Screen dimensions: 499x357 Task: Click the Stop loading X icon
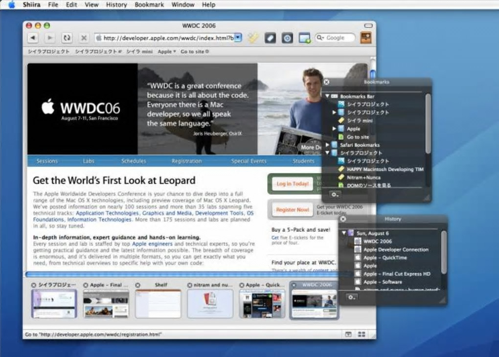tap(84, 38)
